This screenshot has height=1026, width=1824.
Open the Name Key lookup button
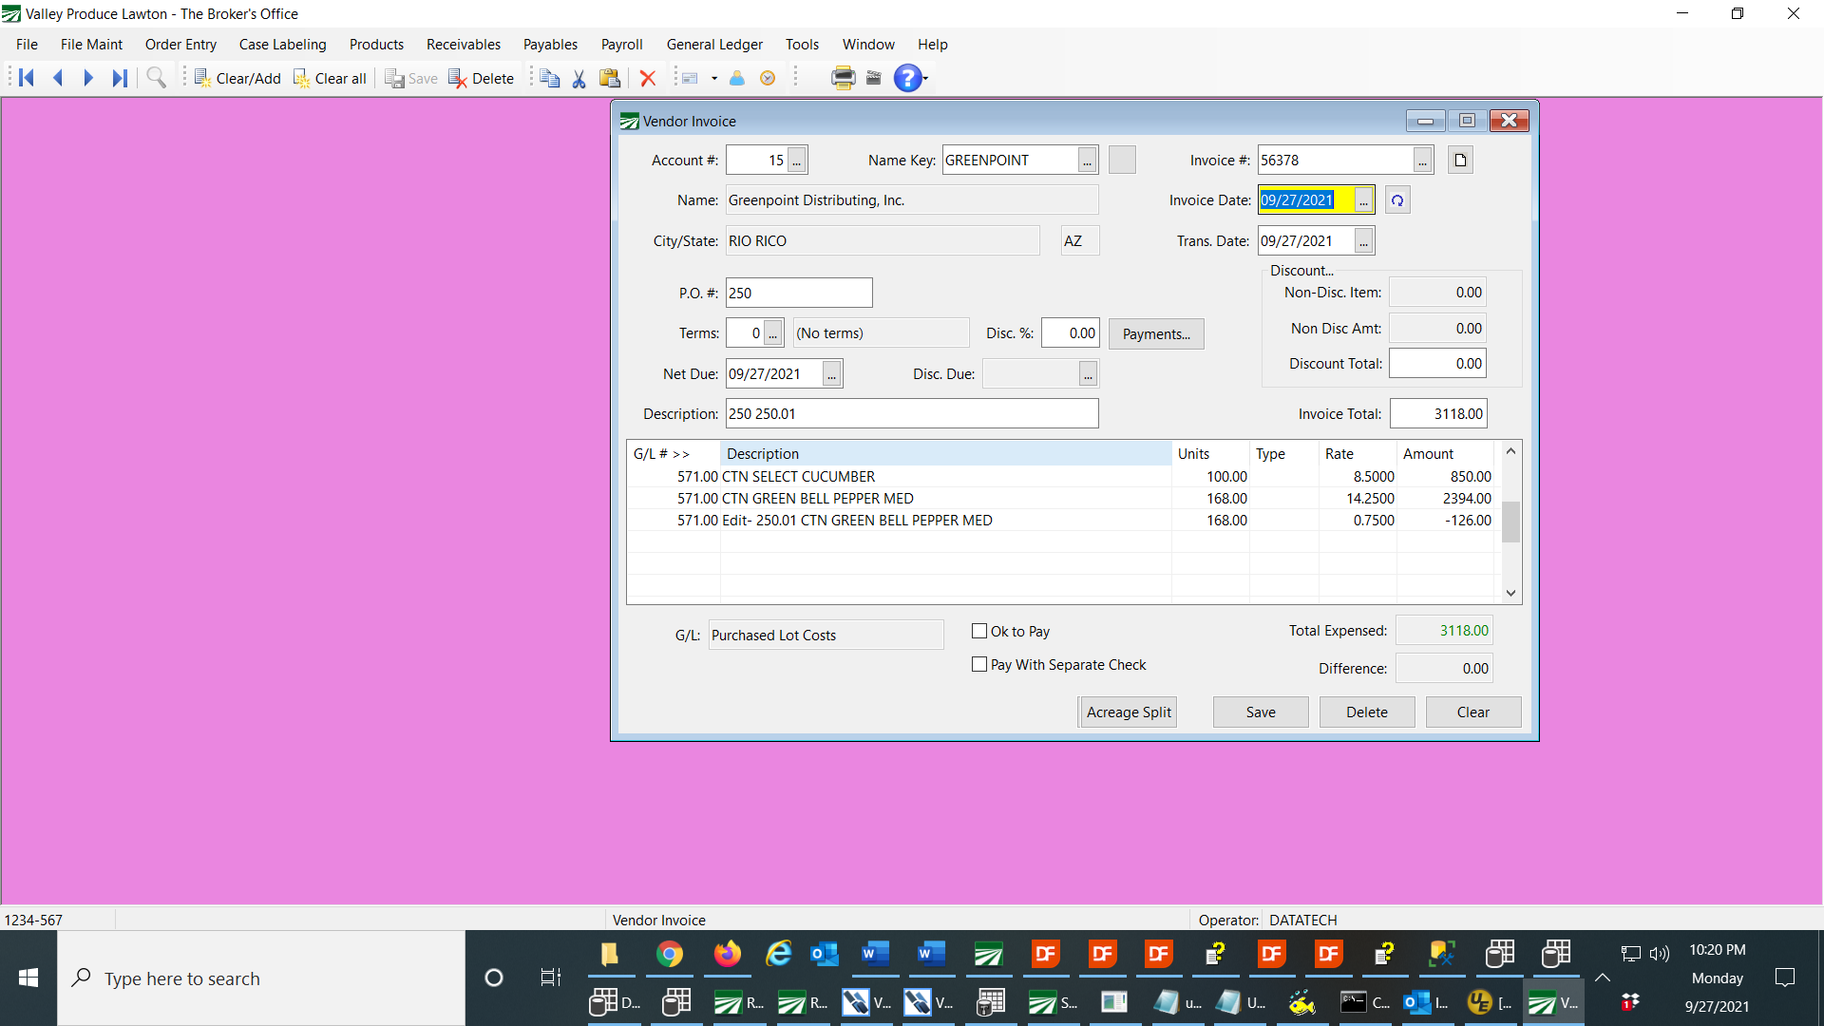tap(1087, 161)
